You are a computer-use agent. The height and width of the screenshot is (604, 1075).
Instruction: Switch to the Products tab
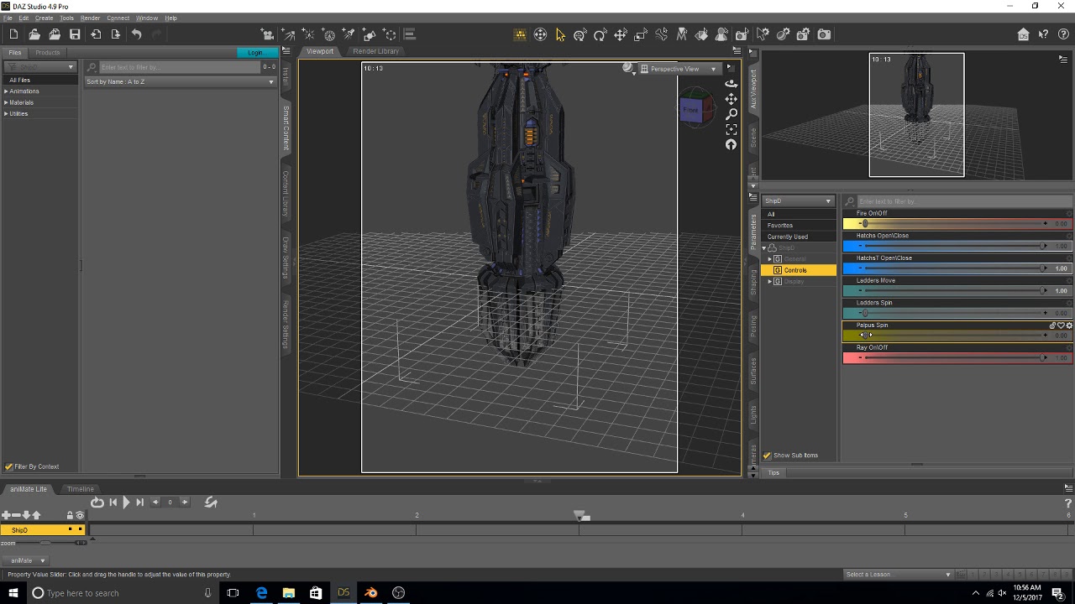(48, 53)
